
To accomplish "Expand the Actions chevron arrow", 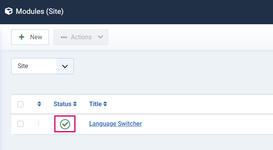I will pos(100,37).
